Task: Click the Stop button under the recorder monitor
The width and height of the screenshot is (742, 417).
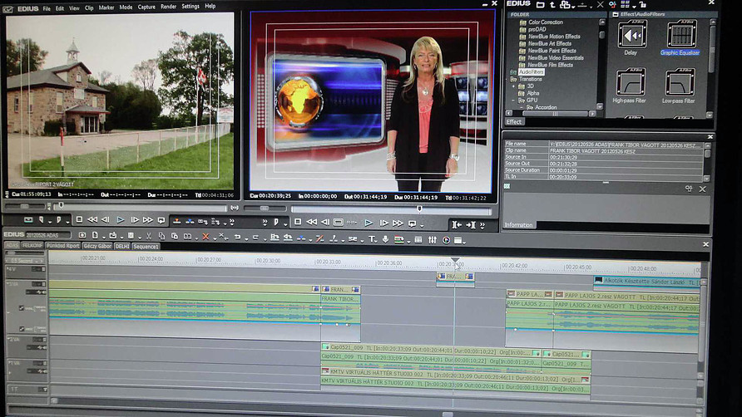Action: (299, 223)
